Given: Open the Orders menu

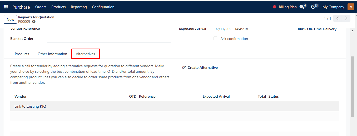Looking at the screenshot, I should tap(41, 7).
